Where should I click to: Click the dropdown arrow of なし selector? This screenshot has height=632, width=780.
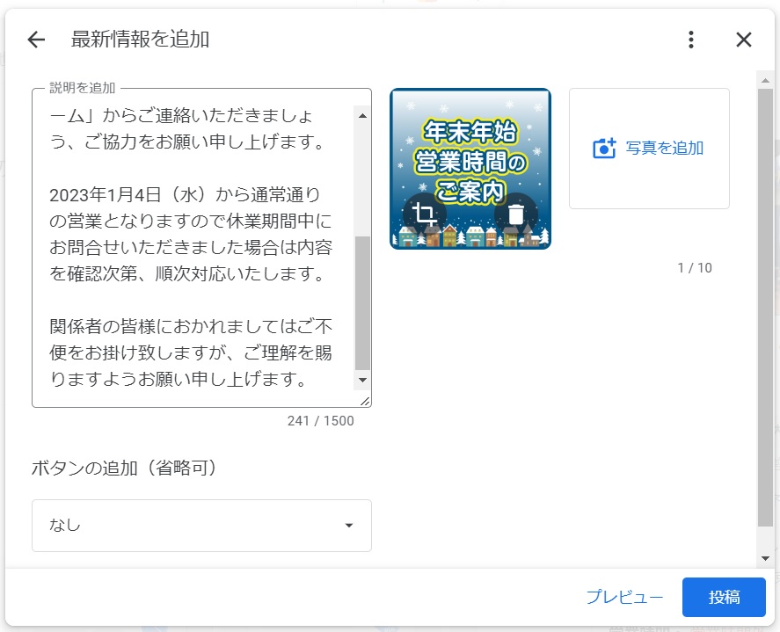pos(349,526)
